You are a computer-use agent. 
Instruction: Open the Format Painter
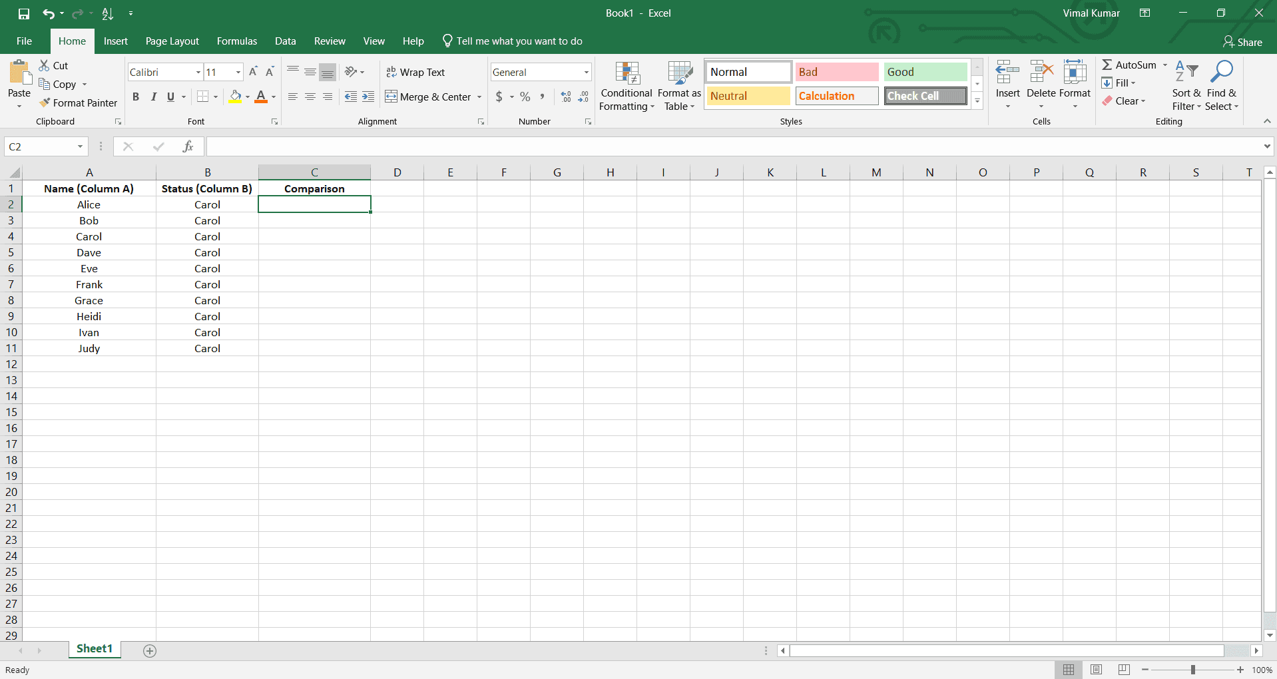pos(78,103)
